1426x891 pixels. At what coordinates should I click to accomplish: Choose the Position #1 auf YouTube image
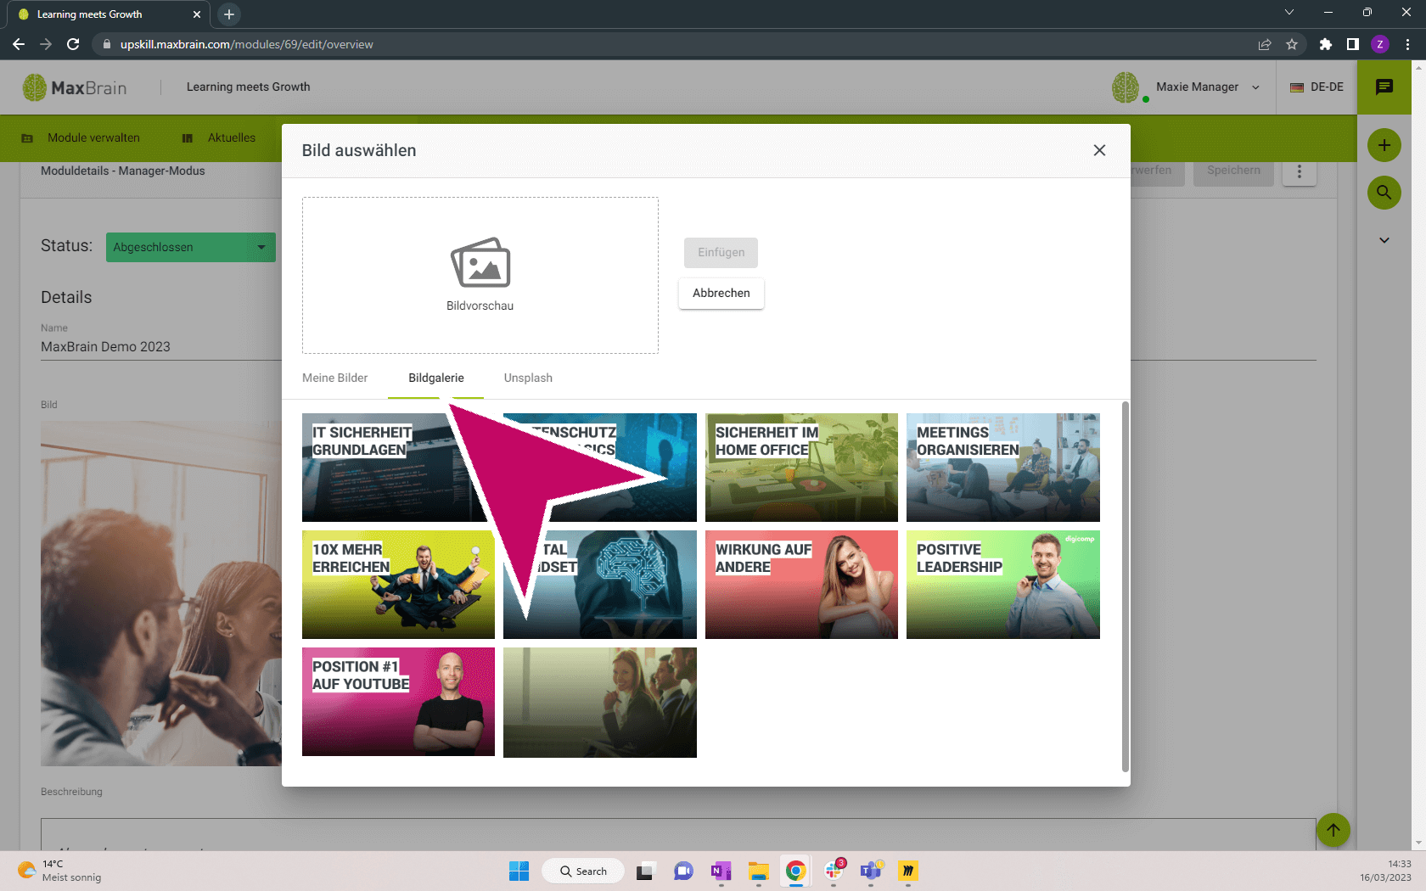[398, 702]
